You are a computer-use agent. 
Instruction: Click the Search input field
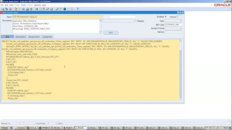click(119, 17)
